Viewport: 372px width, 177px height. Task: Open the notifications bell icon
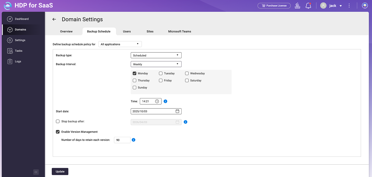[308, 6]
